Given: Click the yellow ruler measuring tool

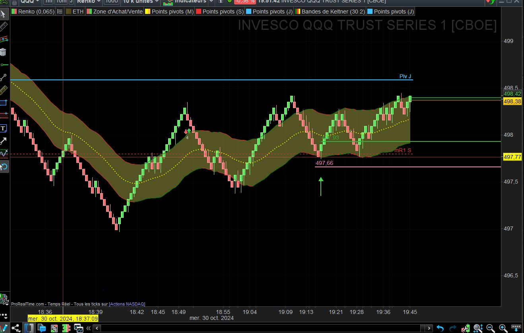Looking at the screenshot, I should (4, 90).
